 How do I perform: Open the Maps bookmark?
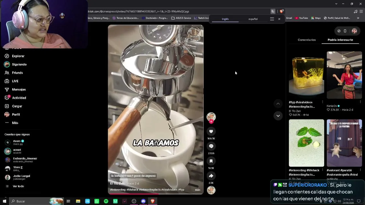(x=316, y=18)
